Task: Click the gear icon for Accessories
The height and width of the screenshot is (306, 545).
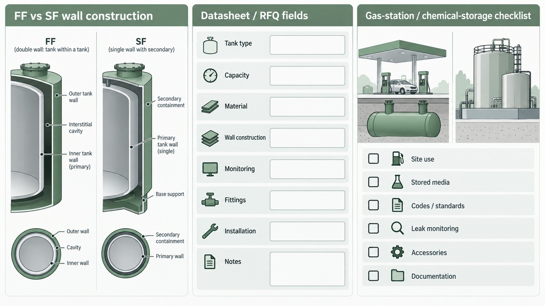Action: tap(397, 252)
